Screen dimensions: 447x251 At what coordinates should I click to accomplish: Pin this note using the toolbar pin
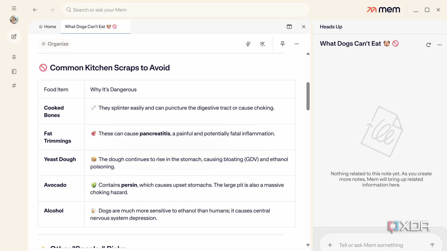(283, 44)
